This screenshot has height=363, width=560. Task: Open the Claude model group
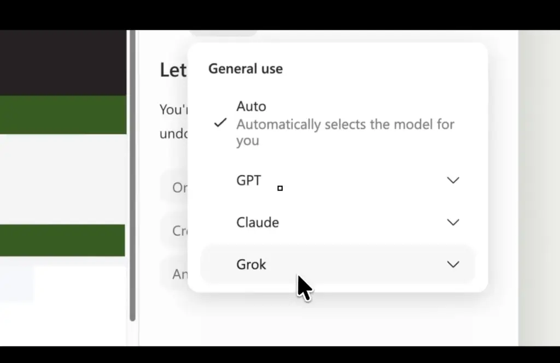point(337,223)
